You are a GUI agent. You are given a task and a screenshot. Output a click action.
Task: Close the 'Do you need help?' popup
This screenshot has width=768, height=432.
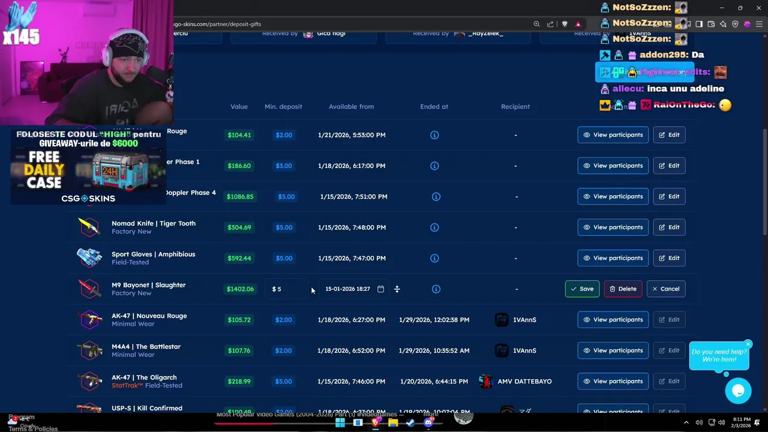(748, 344)
